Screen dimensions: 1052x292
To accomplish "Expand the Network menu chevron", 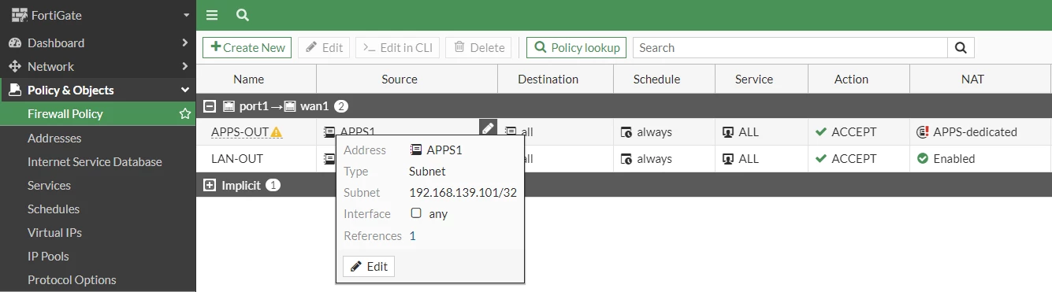I will pyautogui.click(x=184, y=66).
